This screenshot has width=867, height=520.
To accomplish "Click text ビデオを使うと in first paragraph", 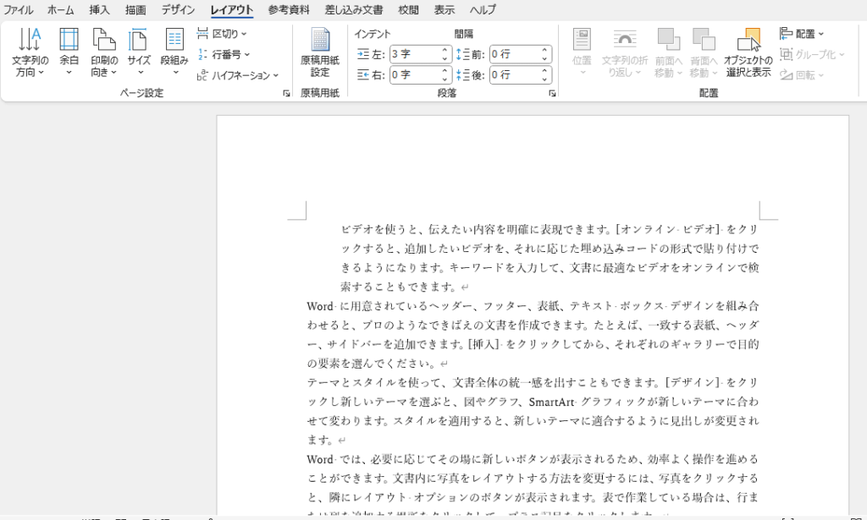I will click(x=377, y=229).
